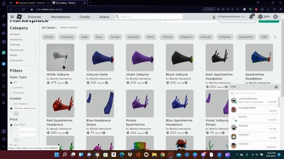The height and width of the screenshot is (159, 284).
Task: Click the blush tag chip
Action: point(48,37)
